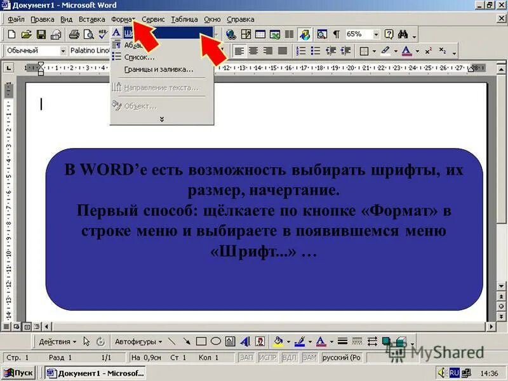Justify the text alignment
This screenshot has height=381, width=508.
click(x=283, y=51)
